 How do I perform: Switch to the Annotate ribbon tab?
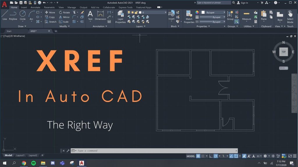[x=35, y=7]
